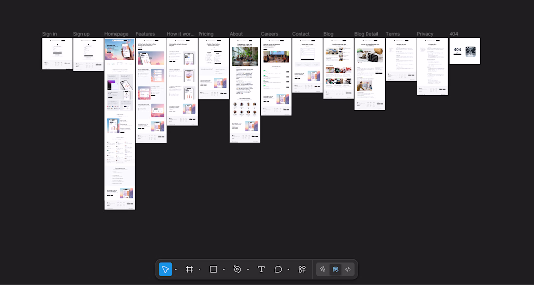Open the Move tool options dropdown
The height and width of the screenshot is (285, 534).
coord(176,269)
